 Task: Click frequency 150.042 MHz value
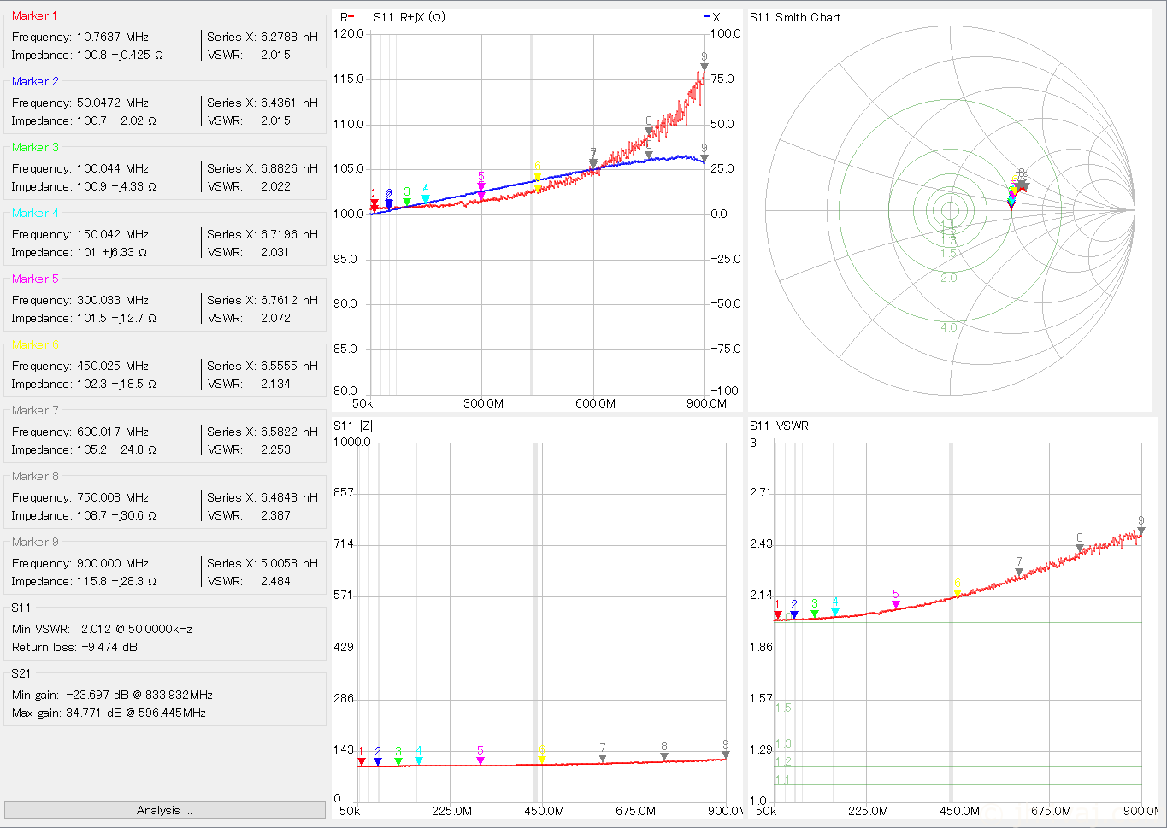113,234
